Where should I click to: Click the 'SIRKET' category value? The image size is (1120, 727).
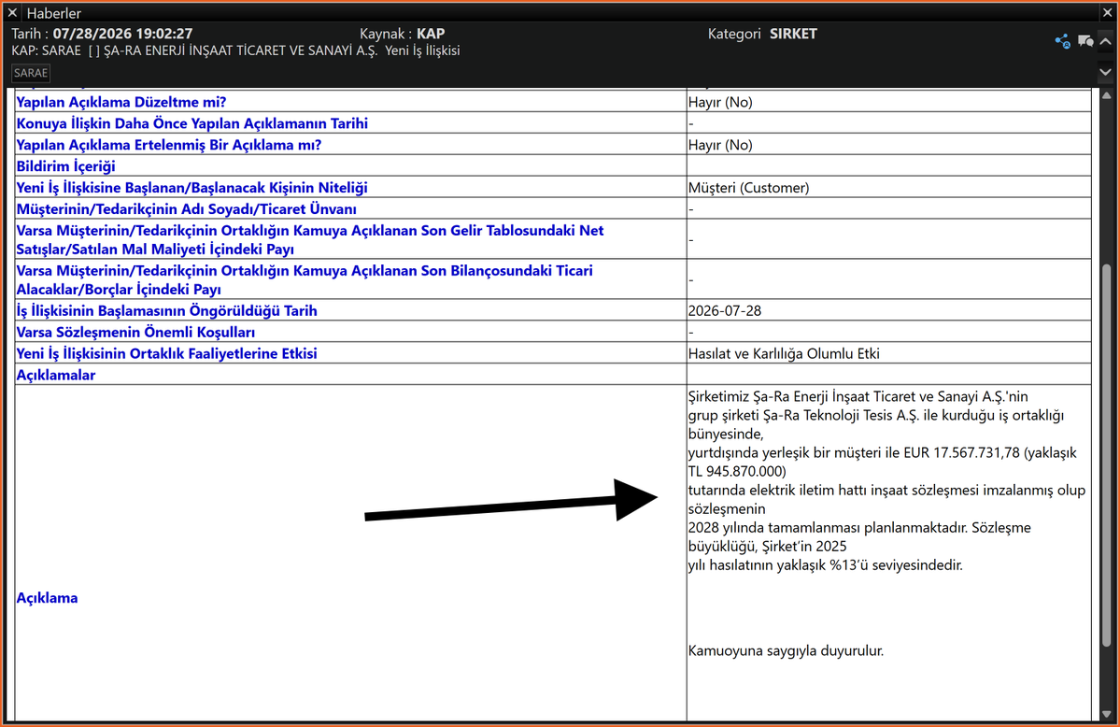(793, 34)
